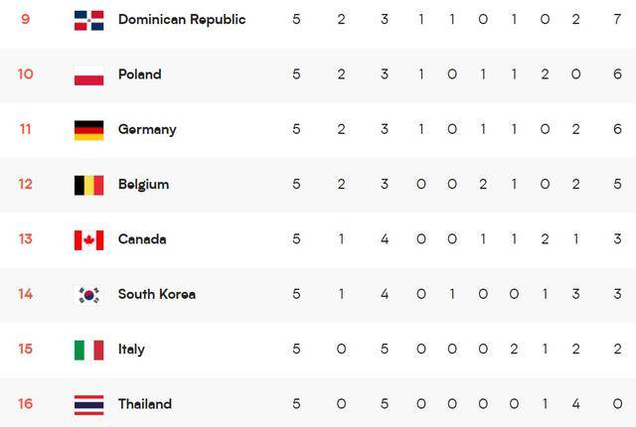Click the Thailand flag icon
The width and height of the screenshot is (636, 427).
[88, 405]
